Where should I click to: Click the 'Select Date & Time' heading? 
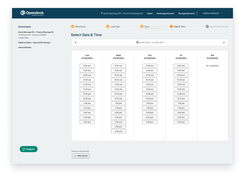point(86,35)
